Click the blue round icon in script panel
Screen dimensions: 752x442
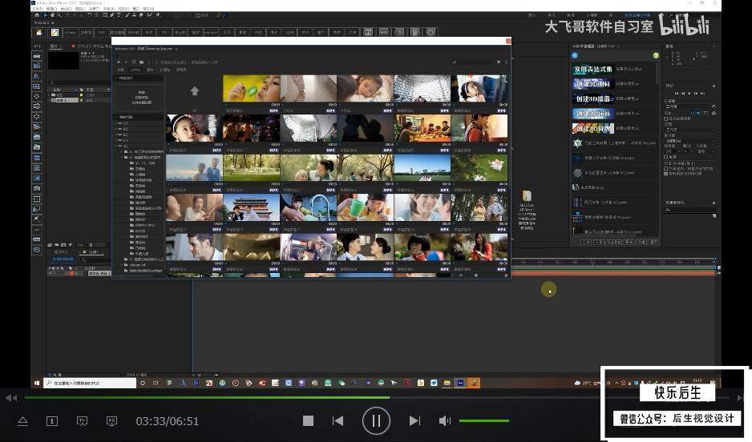coord(575,55)
